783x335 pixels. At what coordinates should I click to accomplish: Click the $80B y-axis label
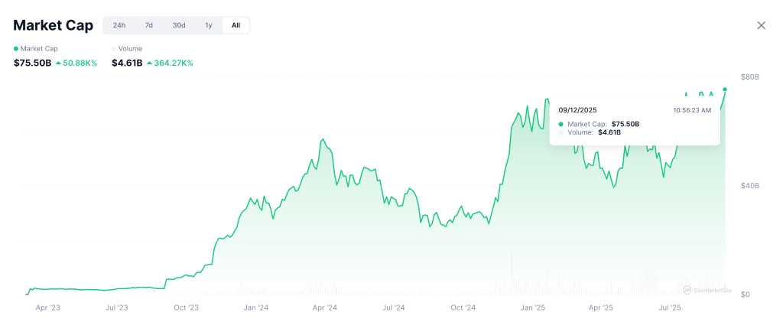click(749, 77)
